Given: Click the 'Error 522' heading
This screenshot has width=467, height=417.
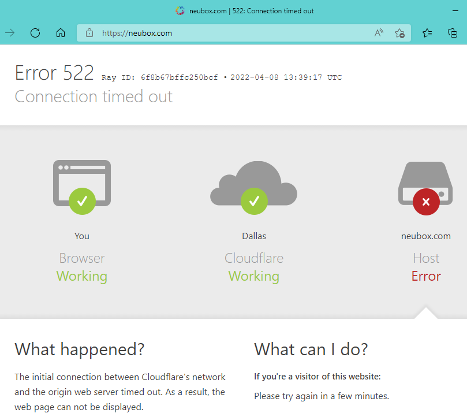Looking at the screenshot, I should click(x=54, y=73).
